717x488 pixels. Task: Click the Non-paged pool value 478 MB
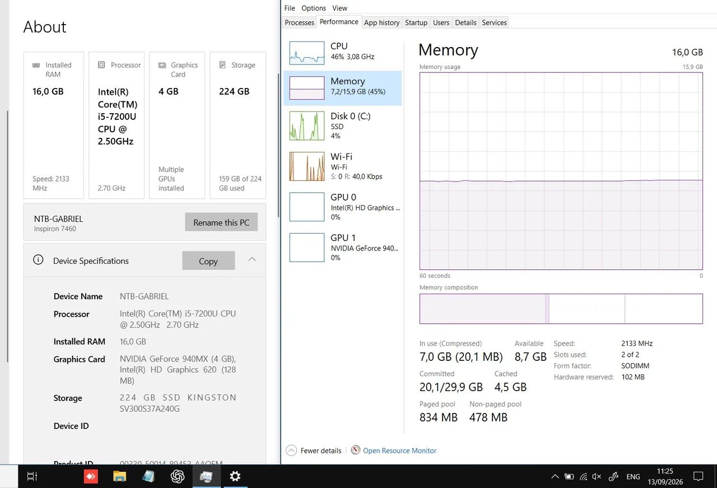click(x=488, y=417)
